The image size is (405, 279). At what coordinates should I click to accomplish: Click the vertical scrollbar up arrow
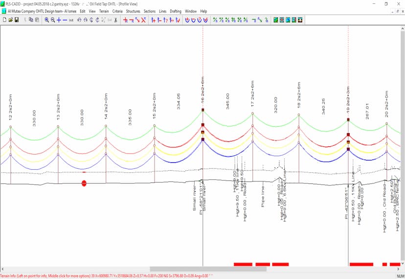click(403, 28)
